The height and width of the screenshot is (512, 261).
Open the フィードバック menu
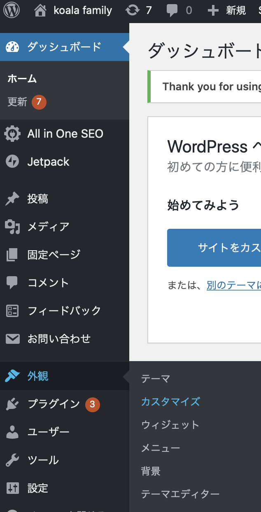tap(65, 311)
